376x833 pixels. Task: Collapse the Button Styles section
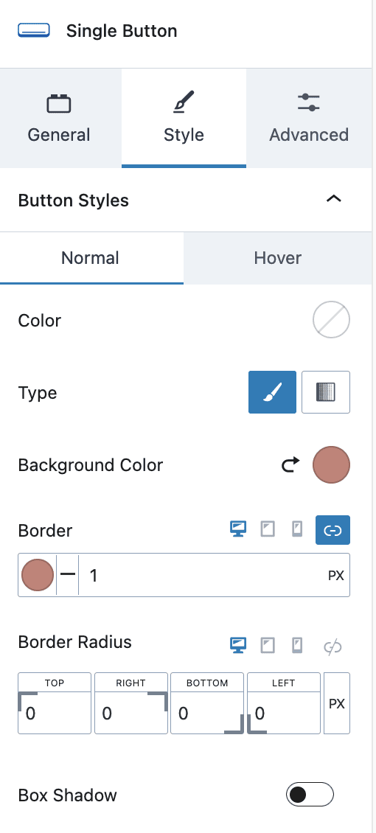point(333,199)
